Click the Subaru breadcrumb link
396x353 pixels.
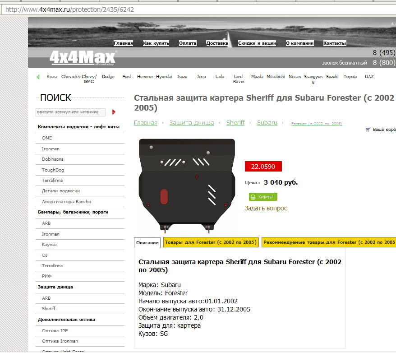point(267,123)
